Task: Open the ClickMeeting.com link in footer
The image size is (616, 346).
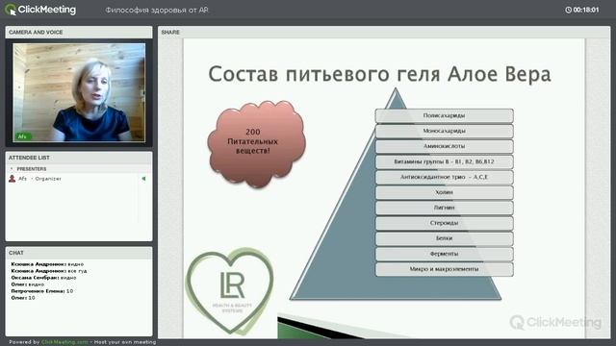Action: [64, 342]
